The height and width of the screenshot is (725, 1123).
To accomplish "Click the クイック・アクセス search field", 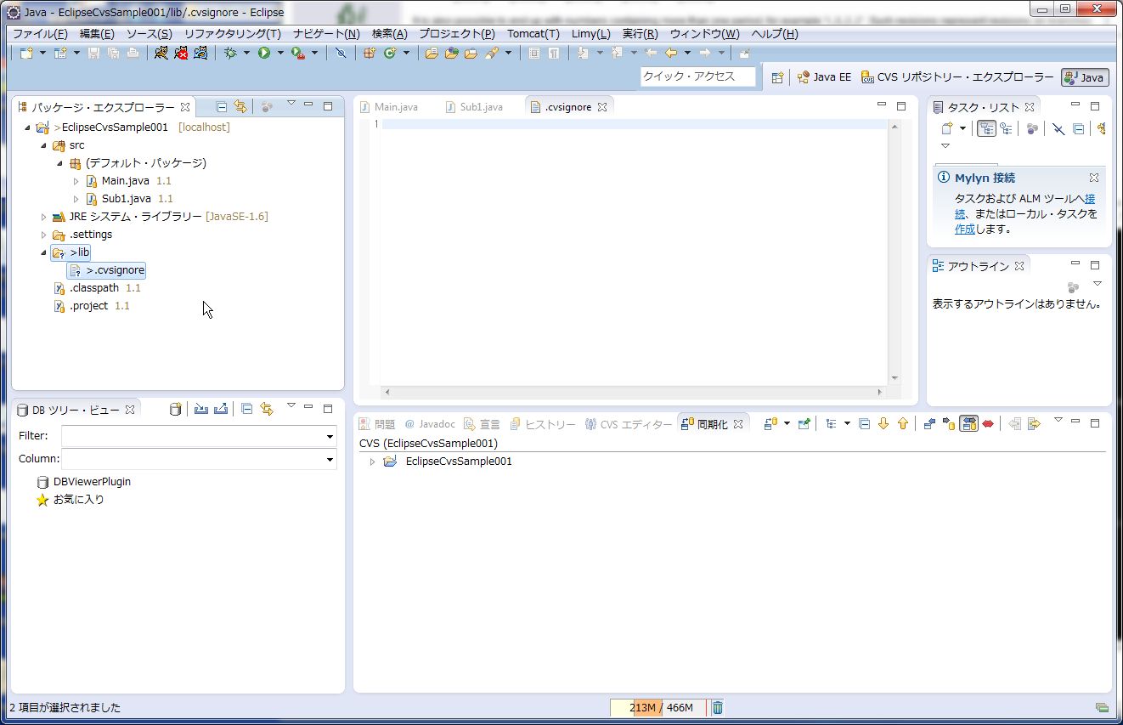I will 698,76.
